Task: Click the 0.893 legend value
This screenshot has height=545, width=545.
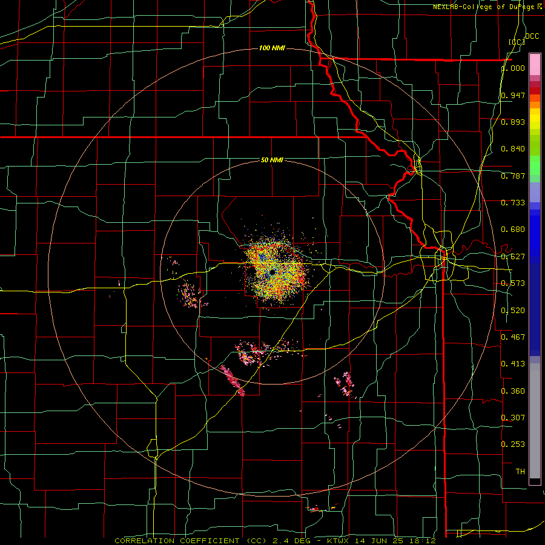Action: [x=513, y=122]
